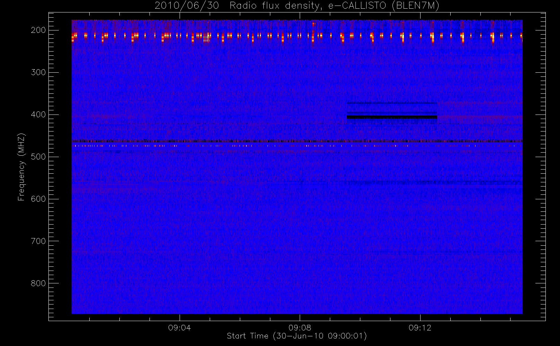Click the 'Frequency (MHz)' axis label
The image size is (560, 346).
click(x=21, y=167)
